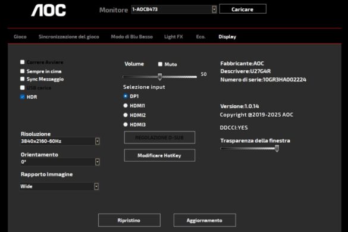Toggle the Correre Avviare checkbox
This screenshot has height=232, width=348.
(23, 62)
